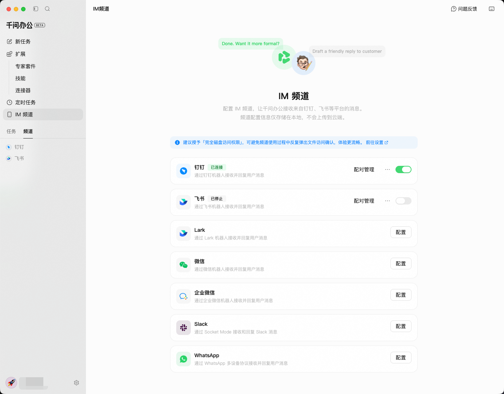The image size is (504, 394).
Task: Click the keyboard icon at top right
Action: 492,9
